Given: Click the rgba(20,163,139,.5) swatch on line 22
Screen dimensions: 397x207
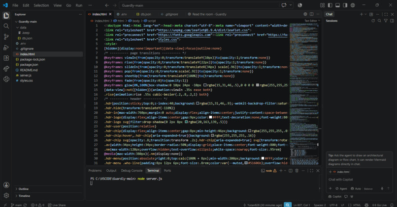Looking at the screenshot, I should pos(186,122).
